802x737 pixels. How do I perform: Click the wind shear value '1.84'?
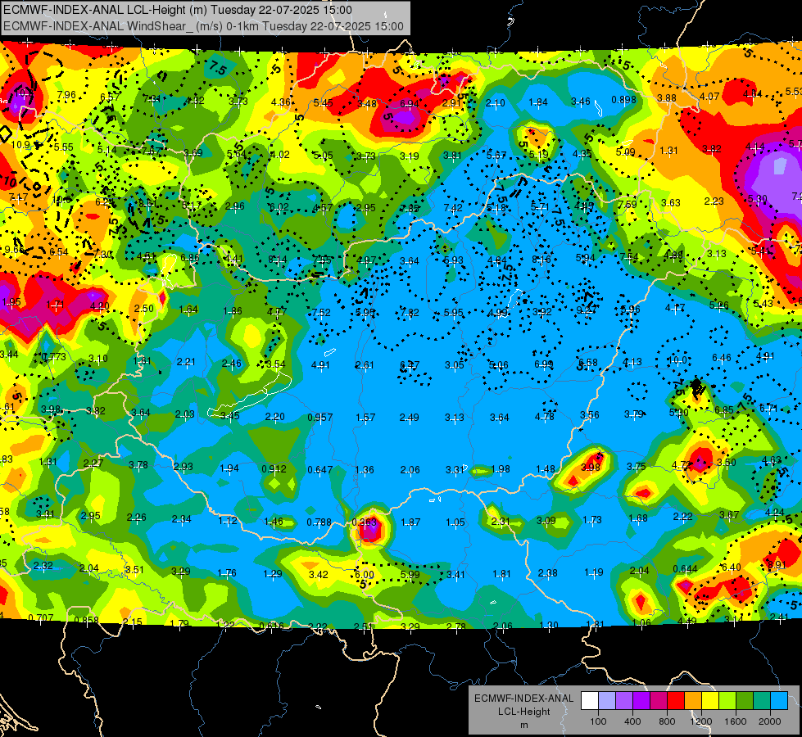click(538, 102)
